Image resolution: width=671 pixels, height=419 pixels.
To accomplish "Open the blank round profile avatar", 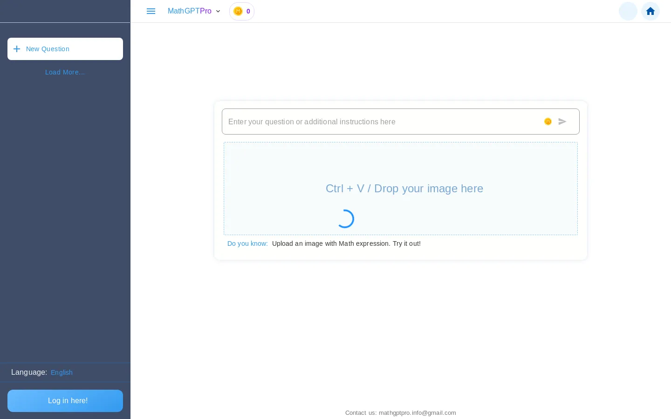I will click(628, 11).
